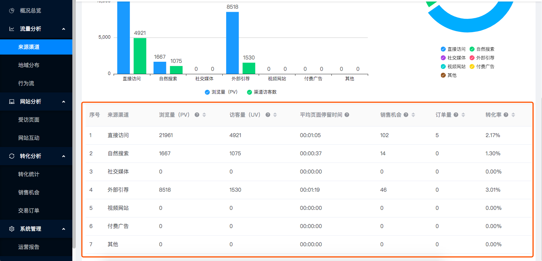Image resolution: width=542 pixels, height=261 pixels.
Task: Click the 流量分析 line chart icon
Action: [x=12, y=29]
